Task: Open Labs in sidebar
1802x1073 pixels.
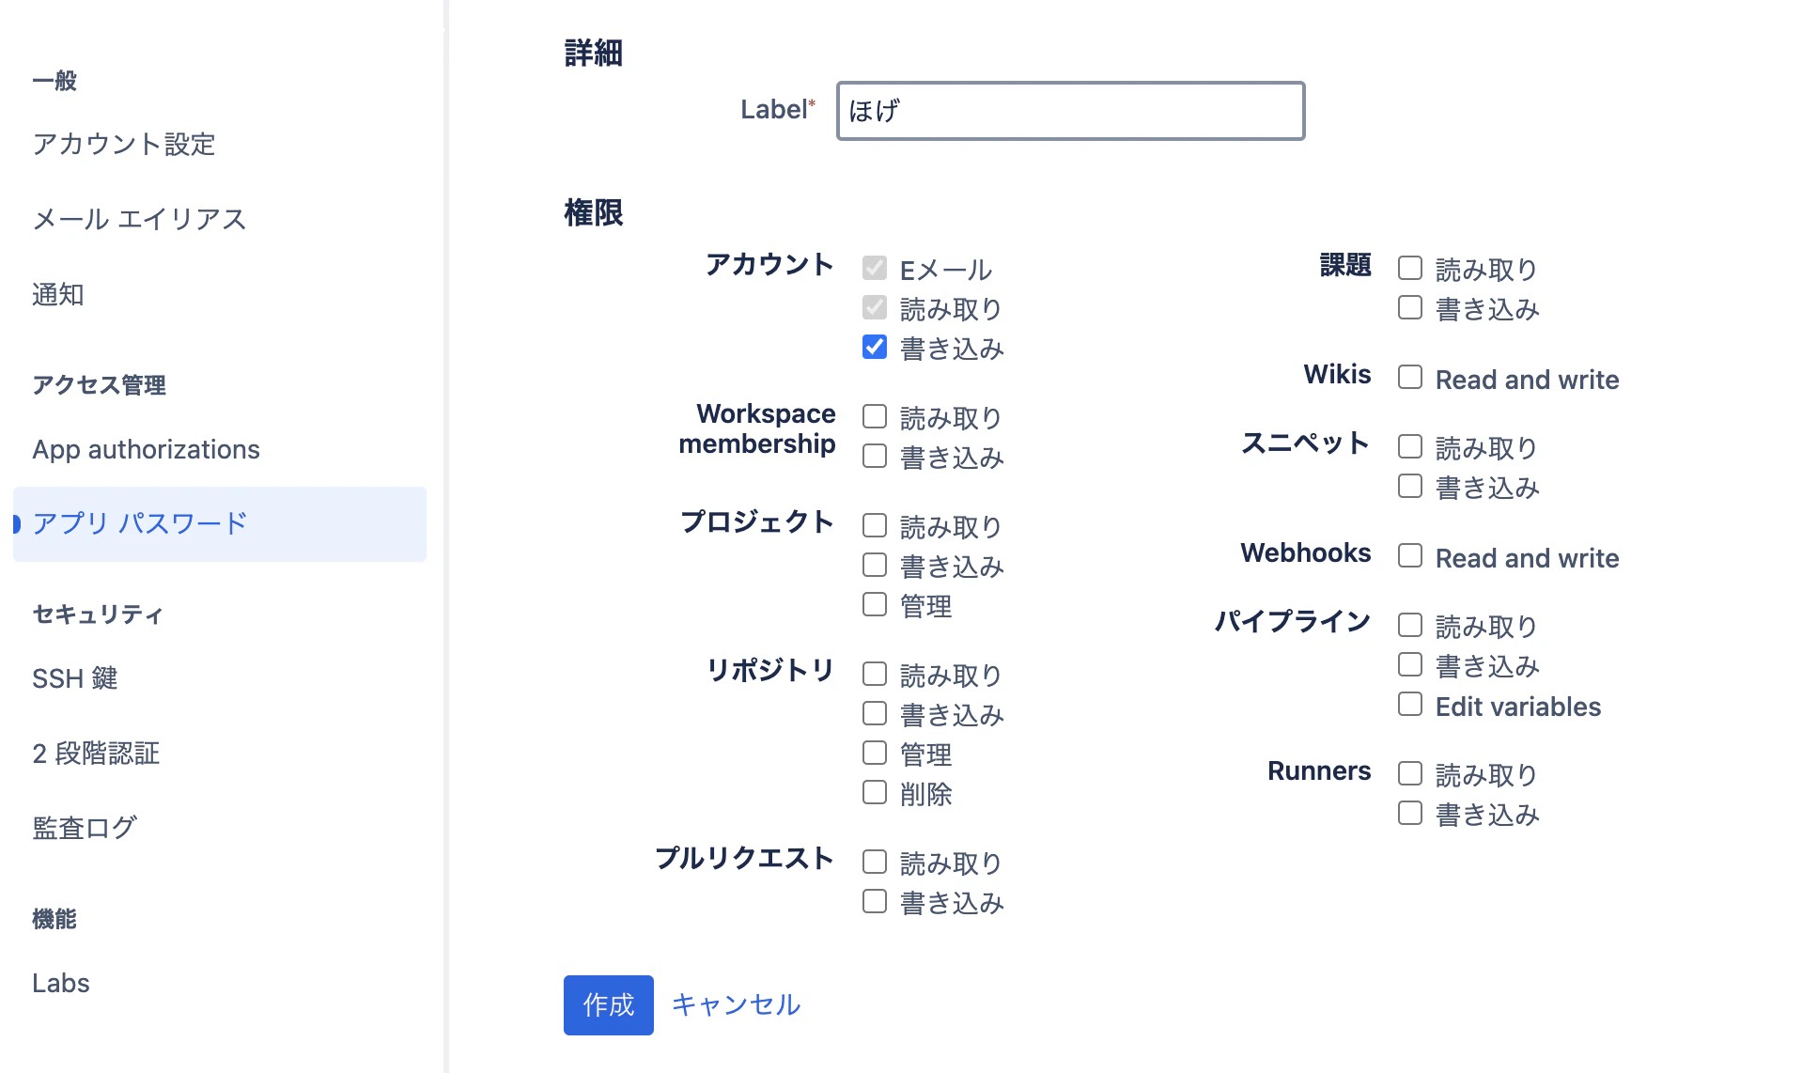Action: point(61,983)
